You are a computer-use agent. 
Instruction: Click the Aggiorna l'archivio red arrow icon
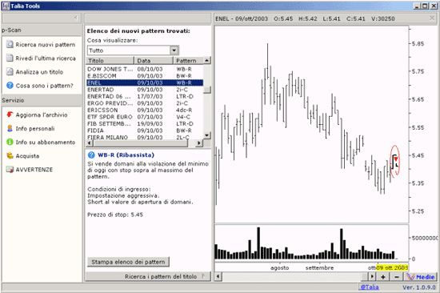click(10, 114)
